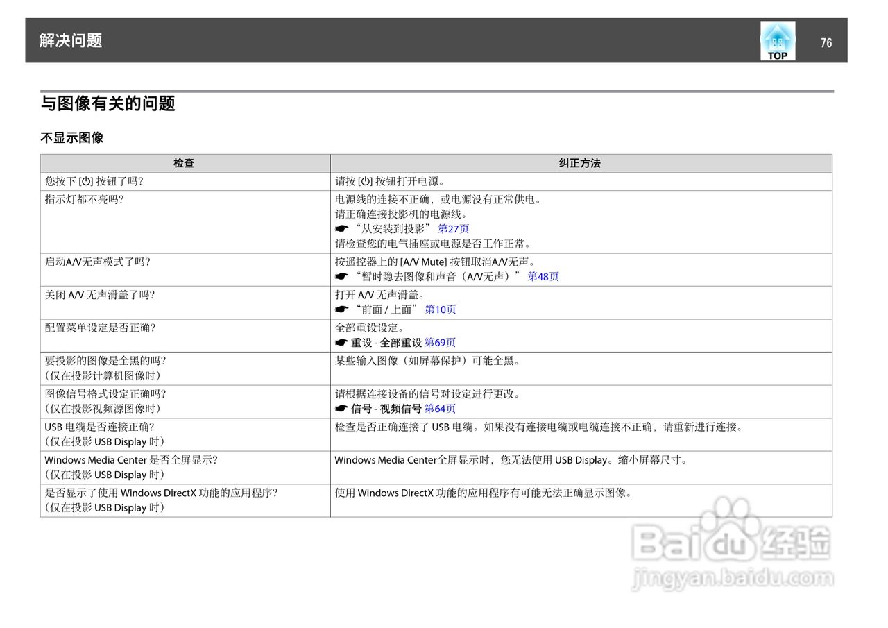The height and width of the screenshot is (628, 888).
Task: Click cell 是否显示了使用 Windows DirectX 功能的应用程序?
Action: [x=185, y=500]
